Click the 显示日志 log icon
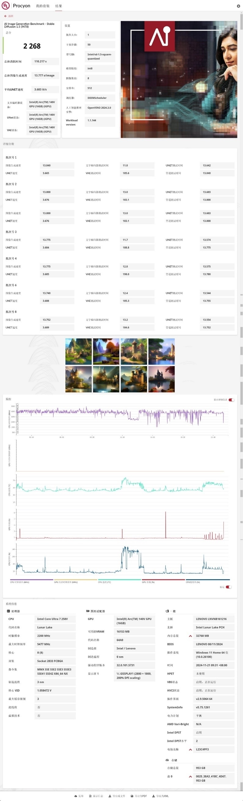 [x=90, y=796]
